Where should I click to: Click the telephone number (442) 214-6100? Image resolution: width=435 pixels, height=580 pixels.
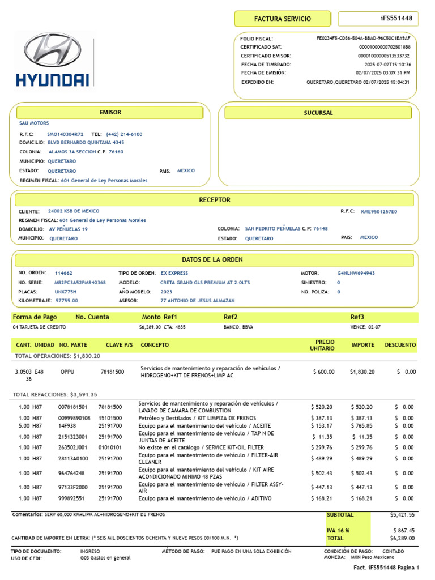(x=124, y=134)
